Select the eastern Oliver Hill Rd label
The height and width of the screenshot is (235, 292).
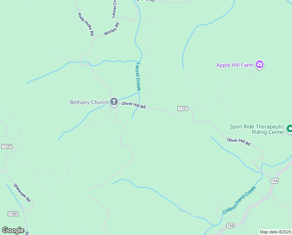pos(239,142)
